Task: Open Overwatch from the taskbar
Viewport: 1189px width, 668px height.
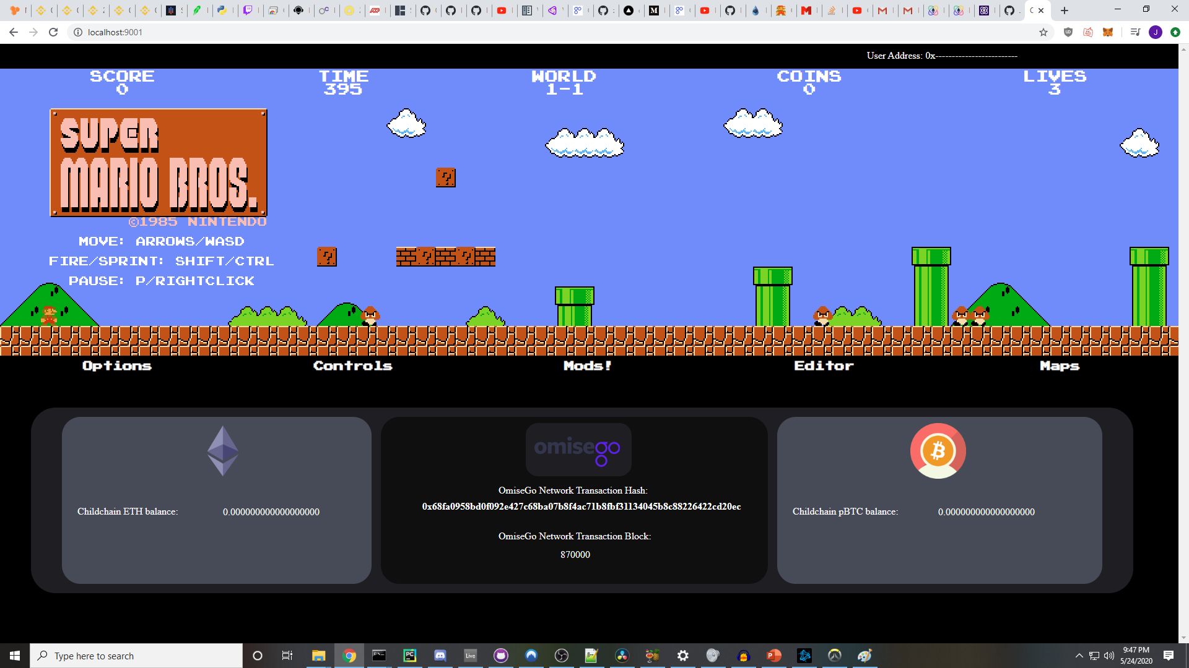Action: pos(834,656)
